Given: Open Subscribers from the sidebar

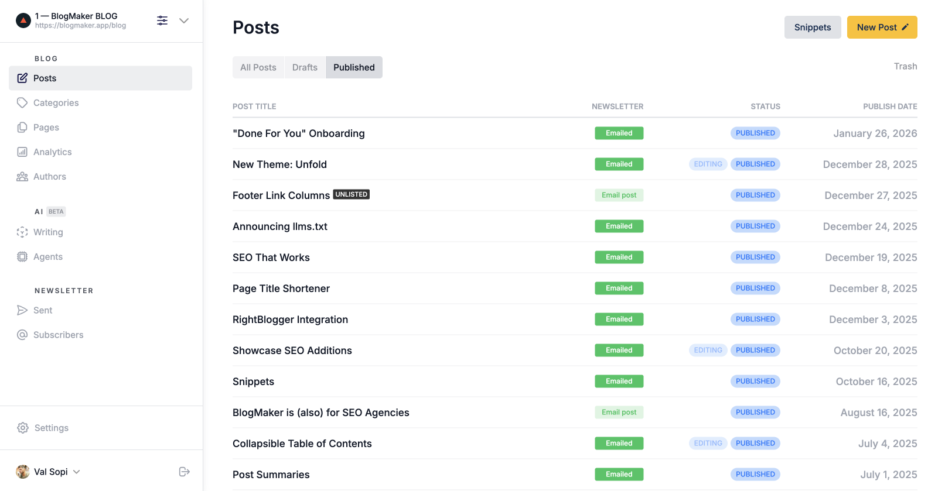Looking at the screenshot, I should [x=58, y=335].
